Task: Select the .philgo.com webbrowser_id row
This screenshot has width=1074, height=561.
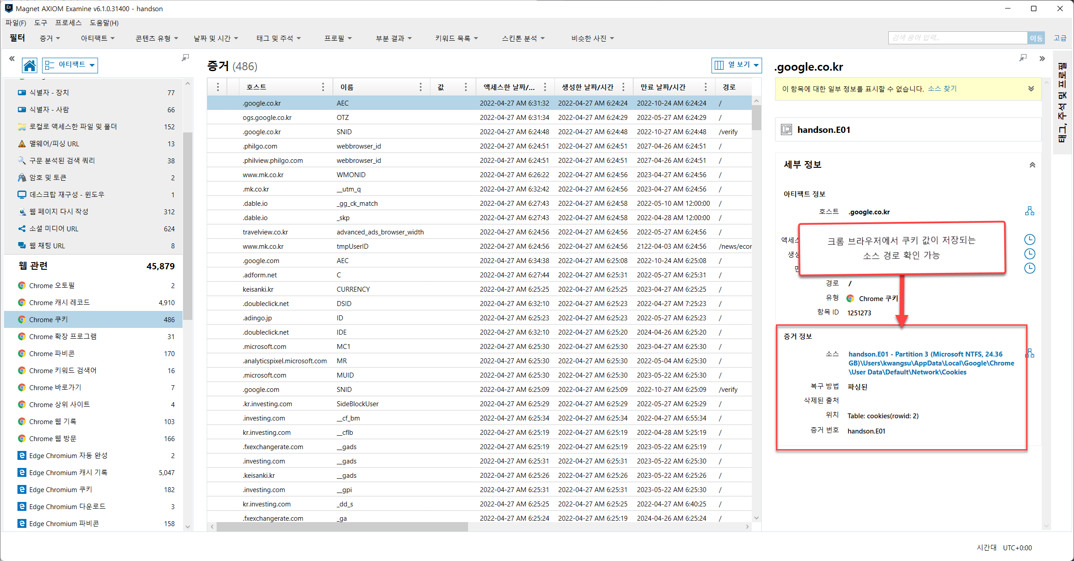Action: coord(479,146)
